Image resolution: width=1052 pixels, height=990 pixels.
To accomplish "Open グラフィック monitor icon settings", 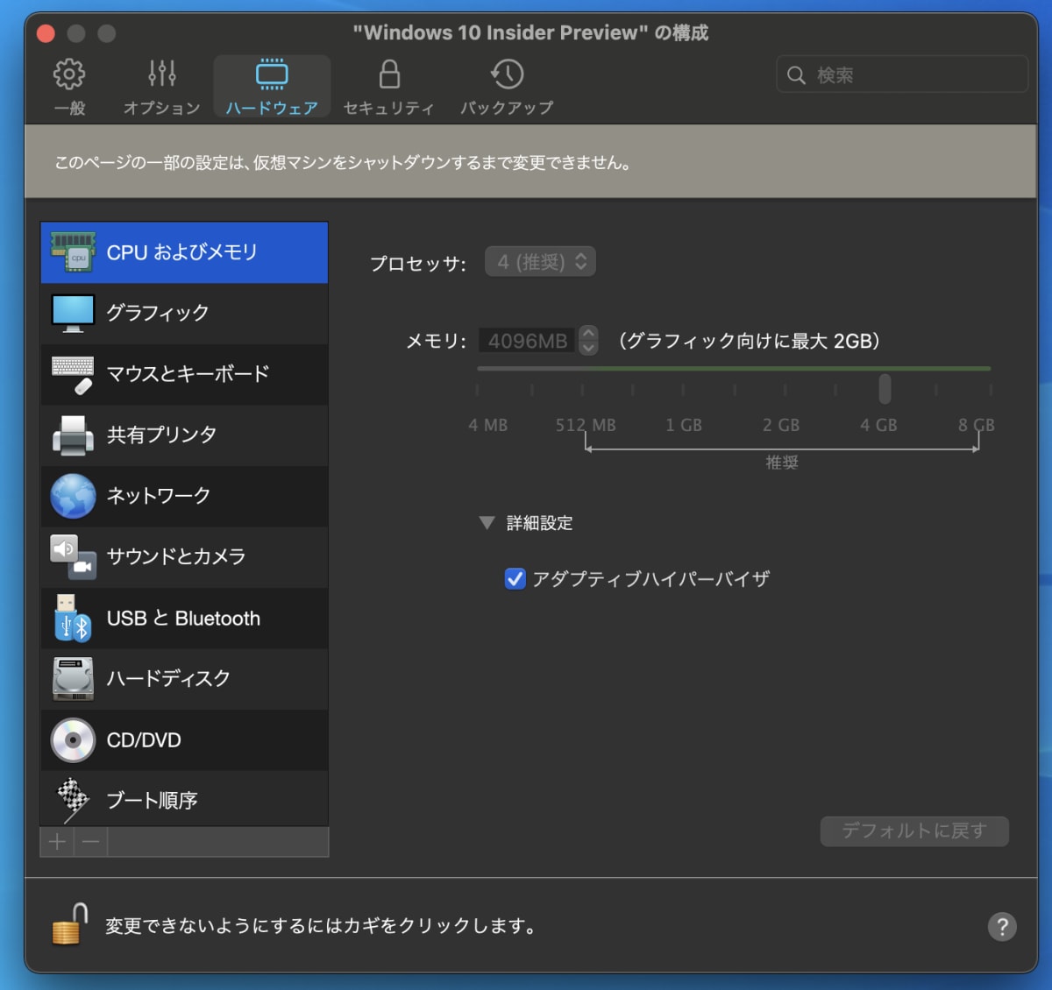I will [73, 314].
